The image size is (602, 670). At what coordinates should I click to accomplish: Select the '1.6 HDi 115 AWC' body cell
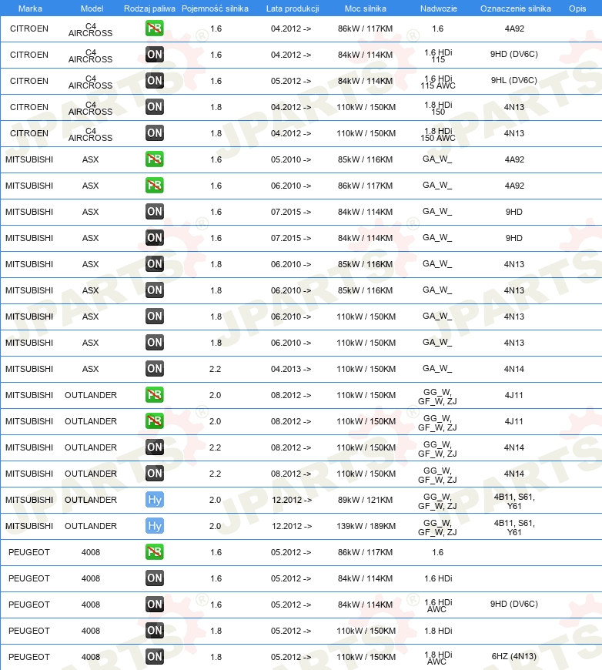(438, 82)
